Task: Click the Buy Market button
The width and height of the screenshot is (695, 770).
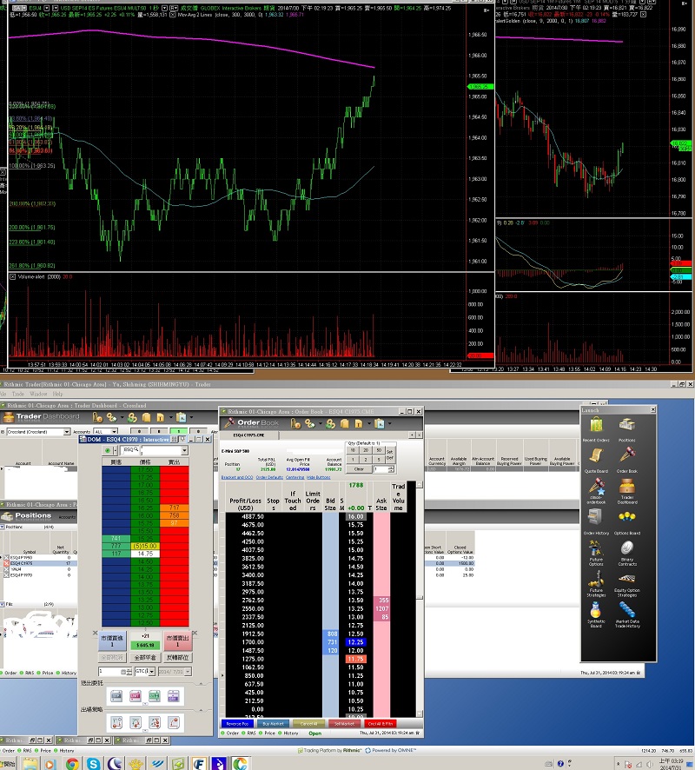Action: pyautogui.click(x=273, y=724)
